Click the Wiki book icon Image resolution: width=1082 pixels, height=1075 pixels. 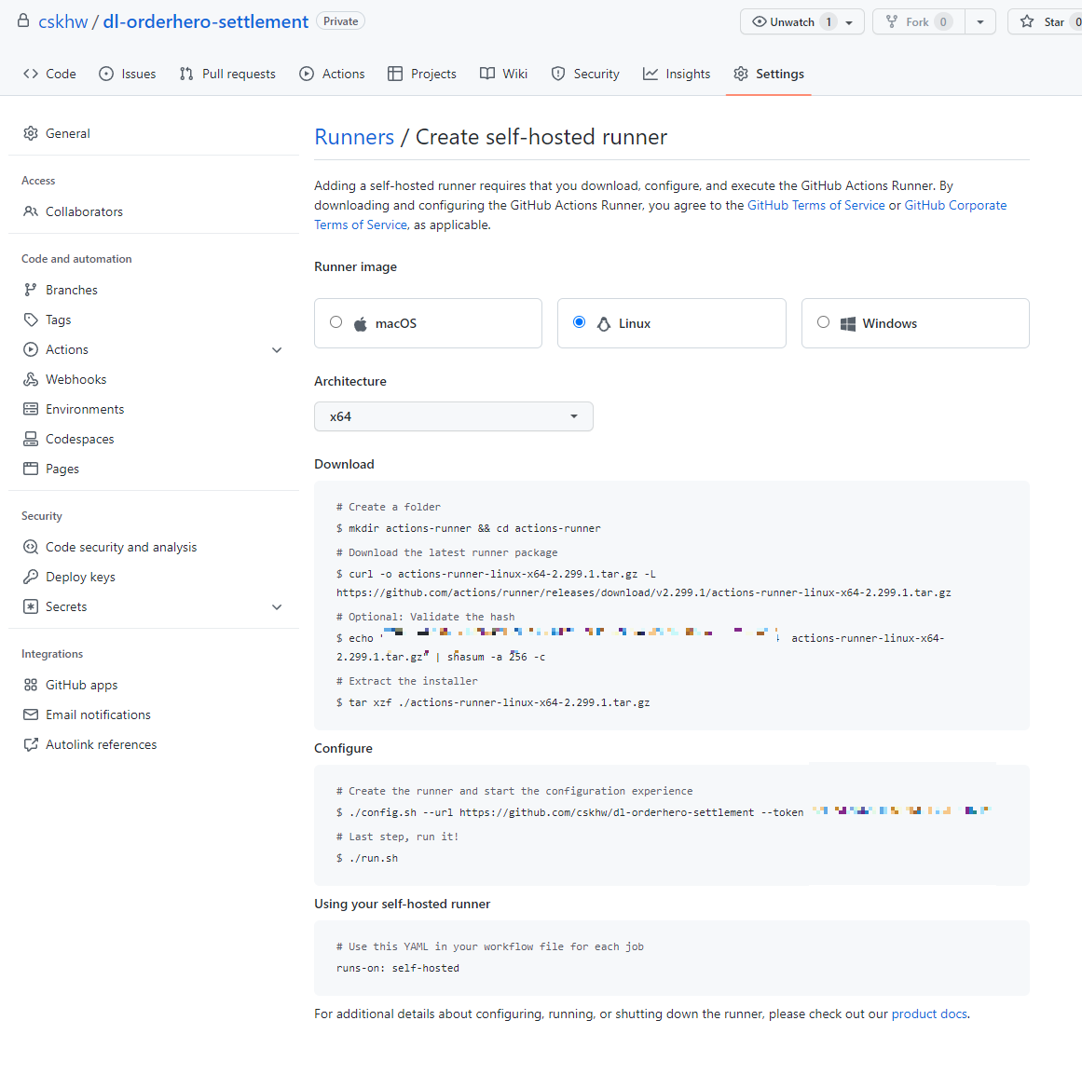(x=487, y=74)
